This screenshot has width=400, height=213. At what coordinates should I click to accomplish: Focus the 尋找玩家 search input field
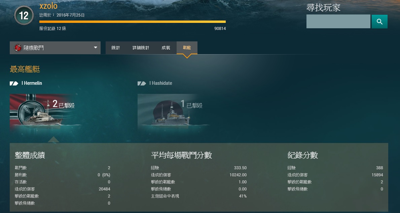[x=338, y=22]
